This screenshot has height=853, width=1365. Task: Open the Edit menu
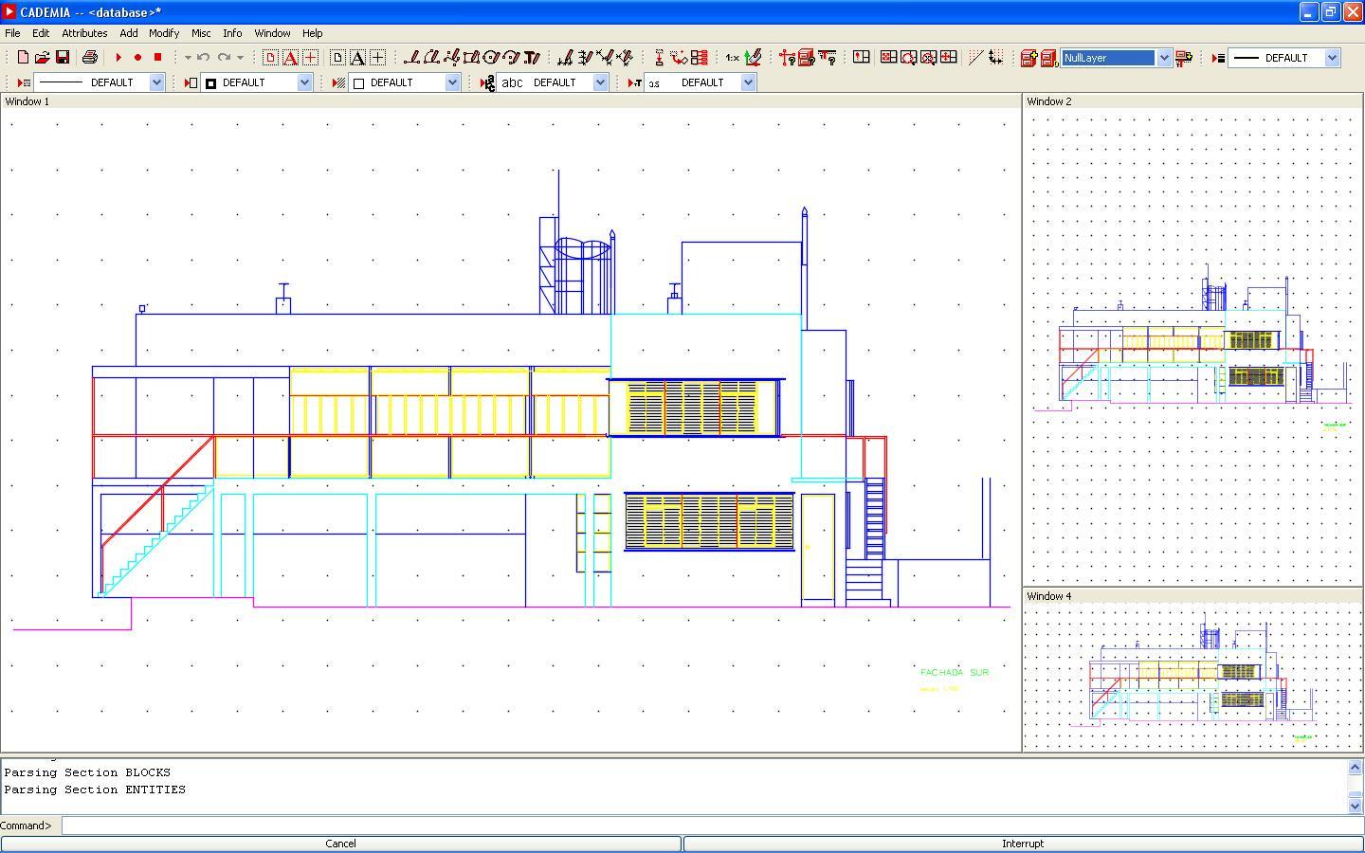click(x=41, y=33)
